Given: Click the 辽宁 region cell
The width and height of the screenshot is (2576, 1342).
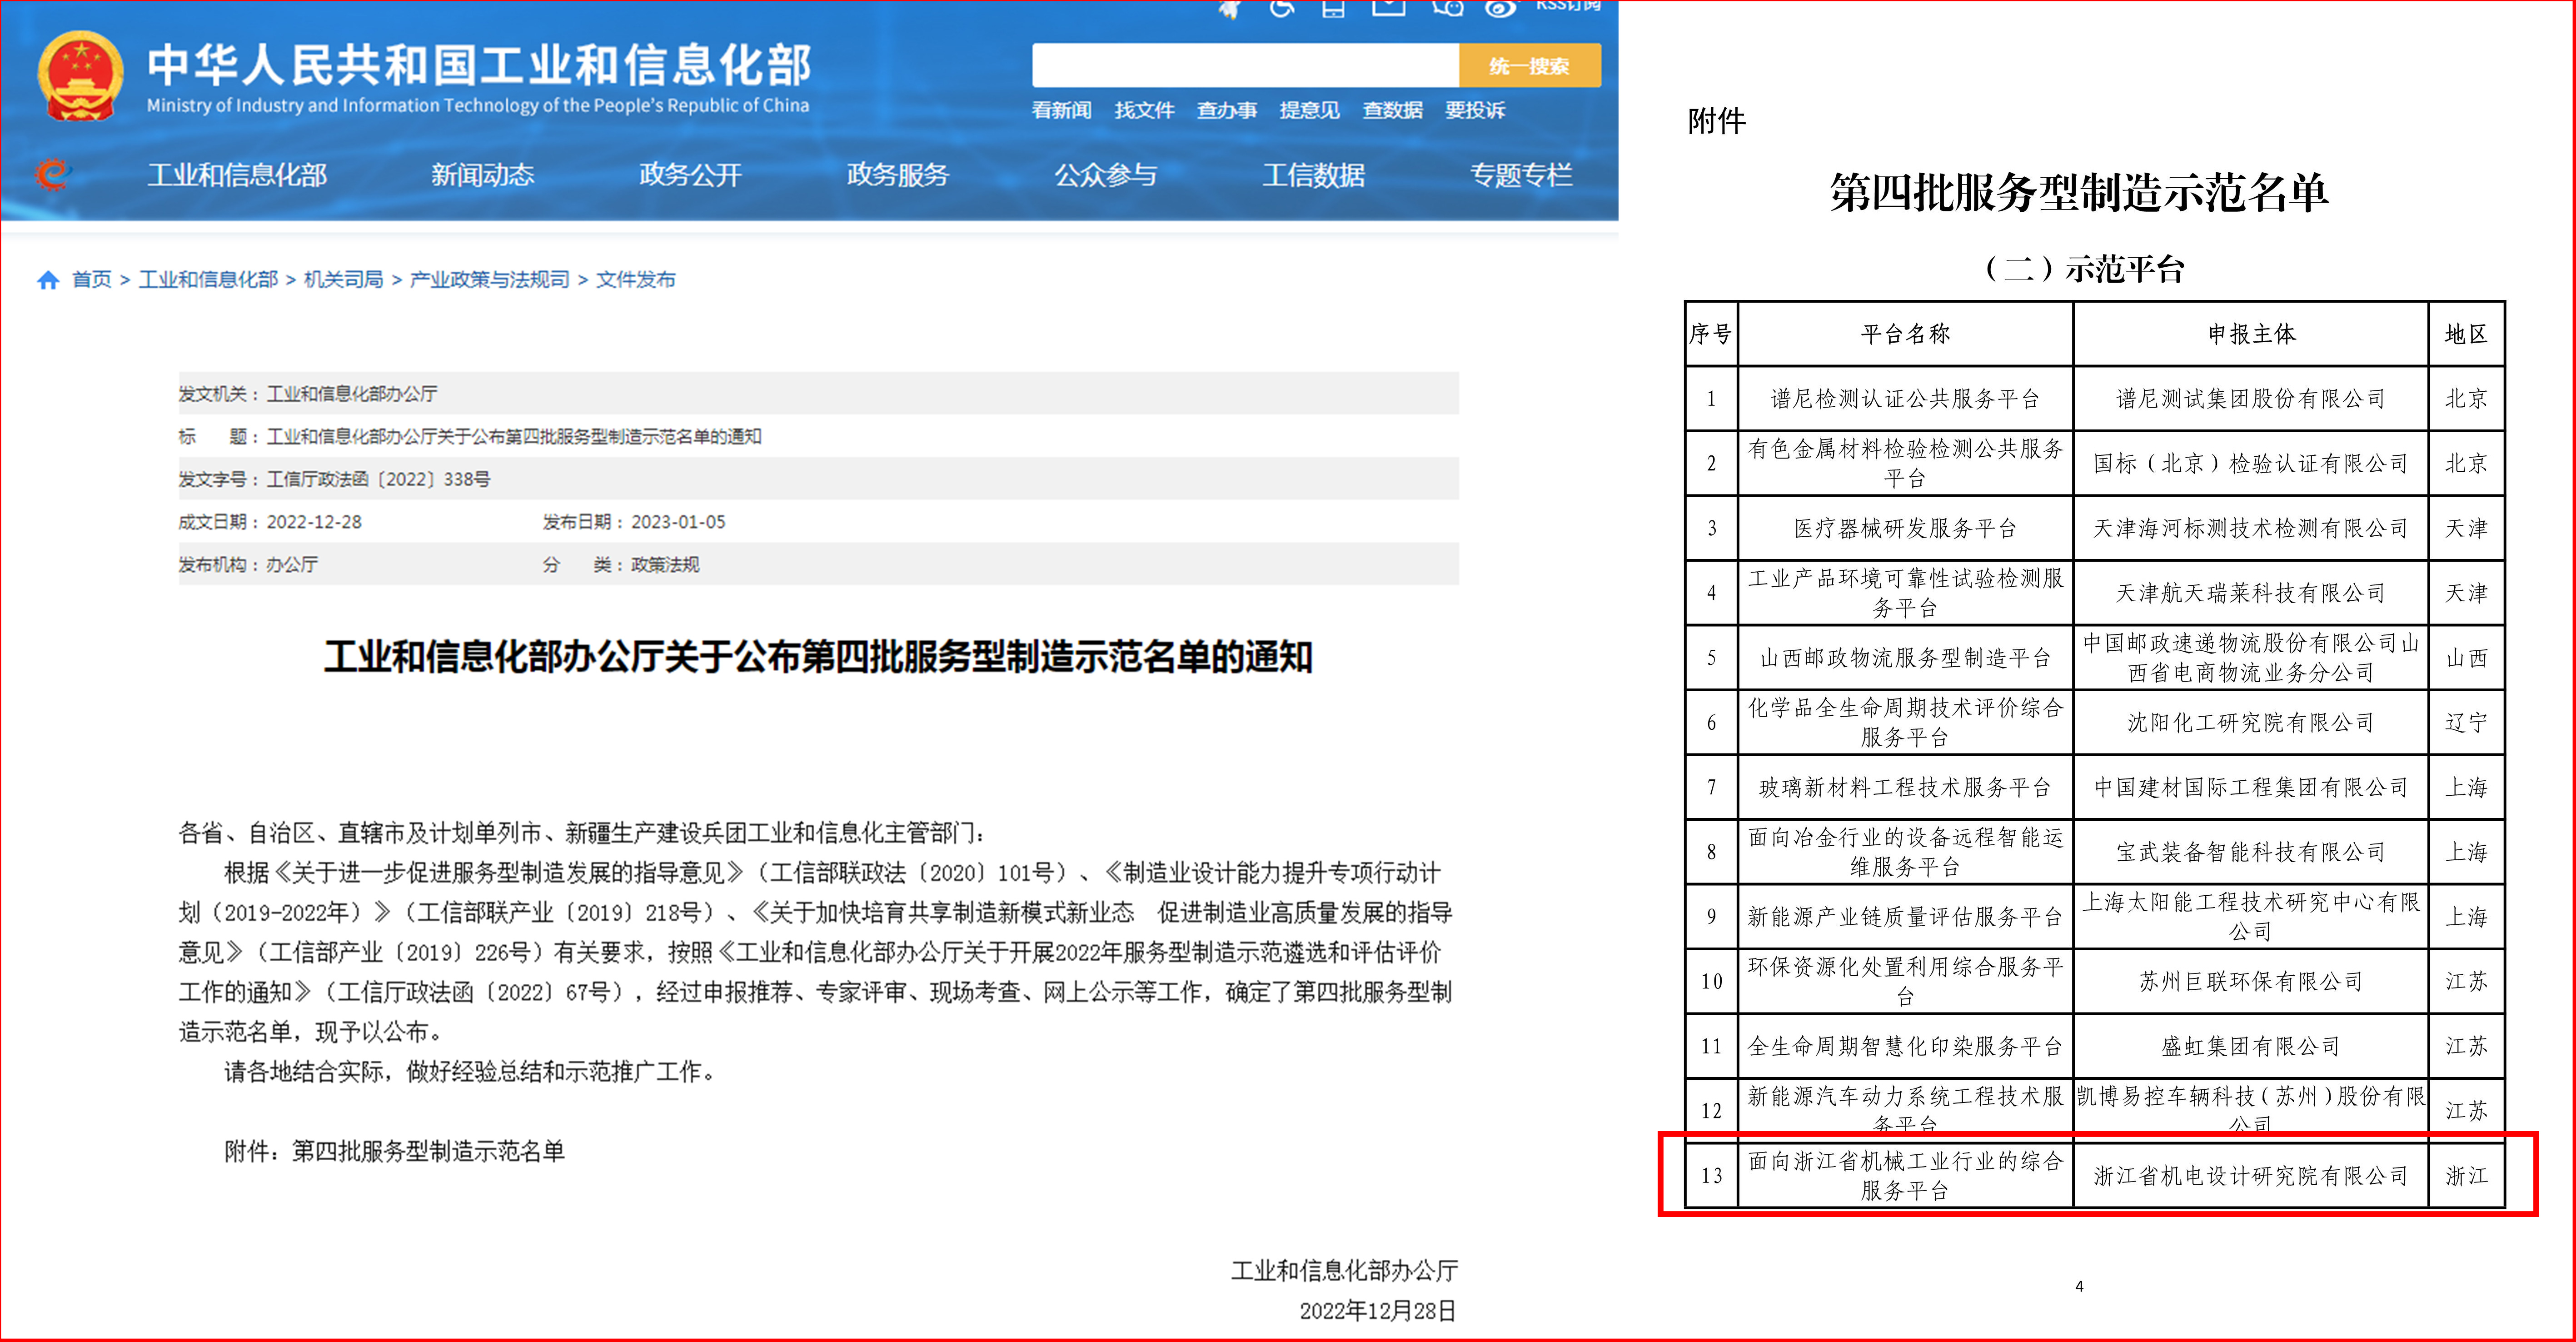Looking at the screenshot, I should point(2466,722).
